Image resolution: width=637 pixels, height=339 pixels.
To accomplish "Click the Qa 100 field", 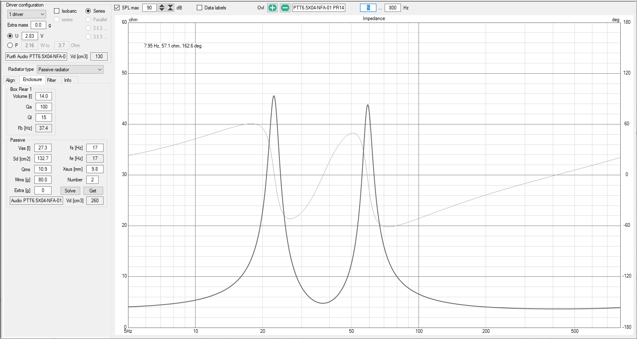I will point(44,107).
